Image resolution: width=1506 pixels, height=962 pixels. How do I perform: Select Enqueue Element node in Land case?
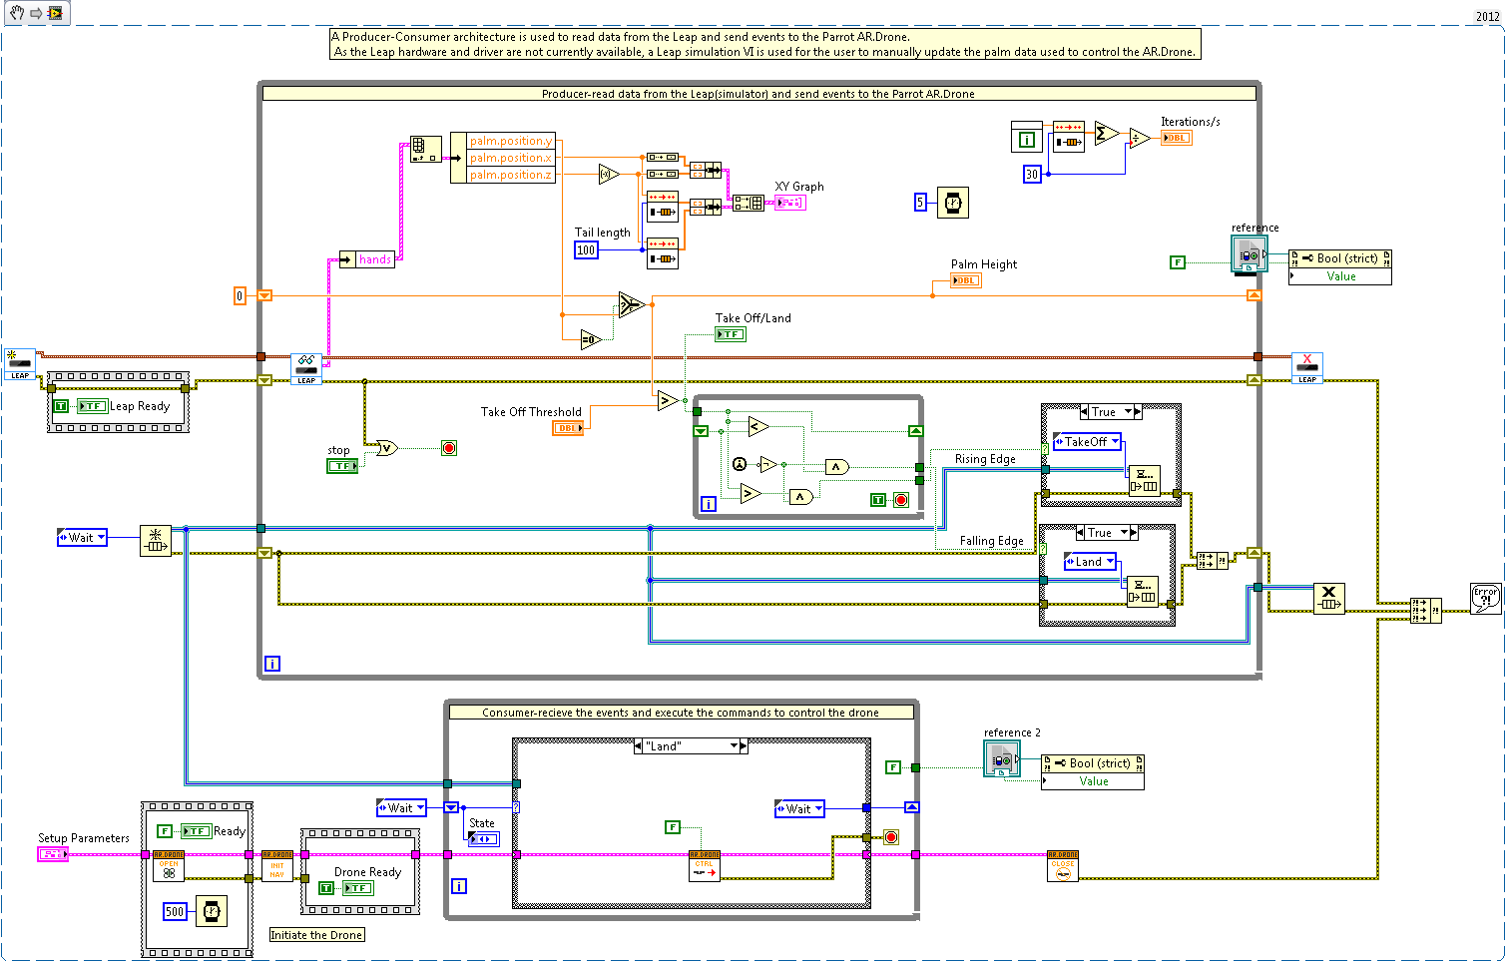[1143, 591]
